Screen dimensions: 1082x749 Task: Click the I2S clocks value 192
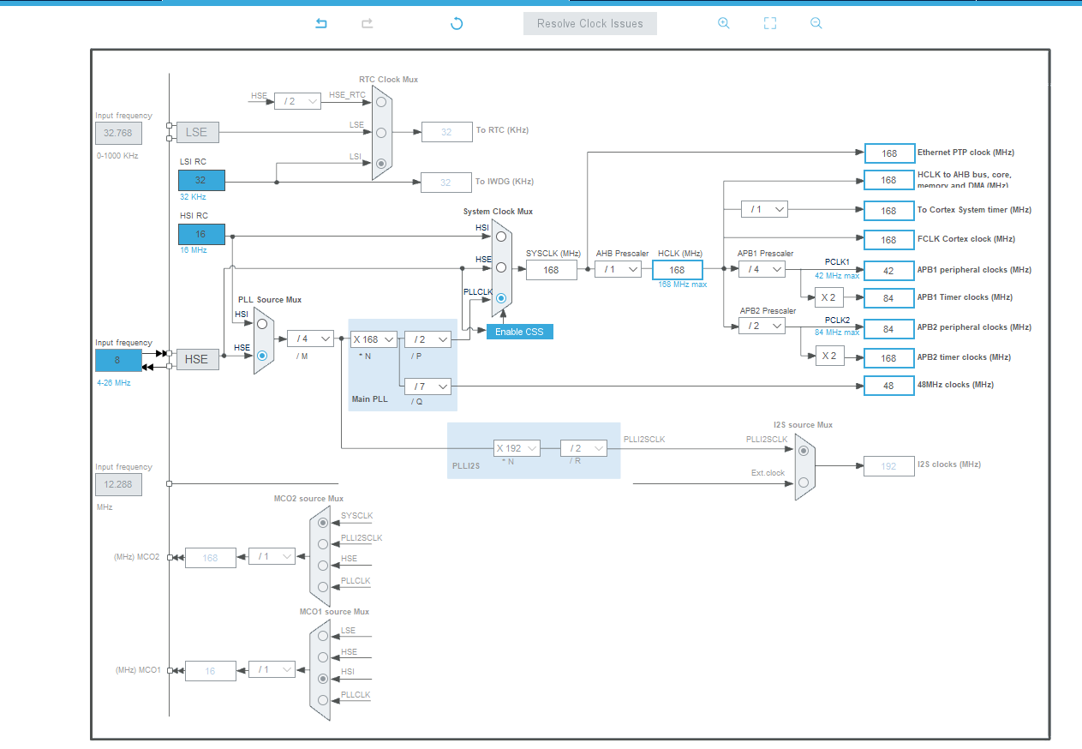coord(889,466)
